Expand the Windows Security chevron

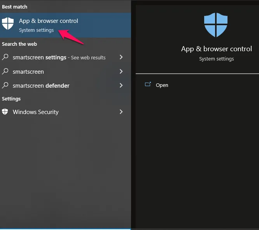pos(121,112)
